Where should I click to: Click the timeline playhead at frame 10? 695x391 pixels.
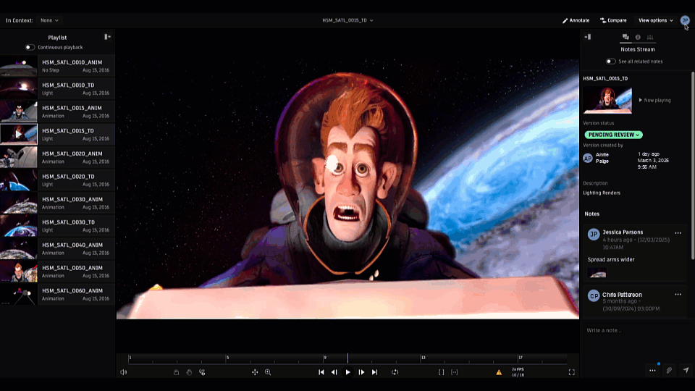(348, 358)
